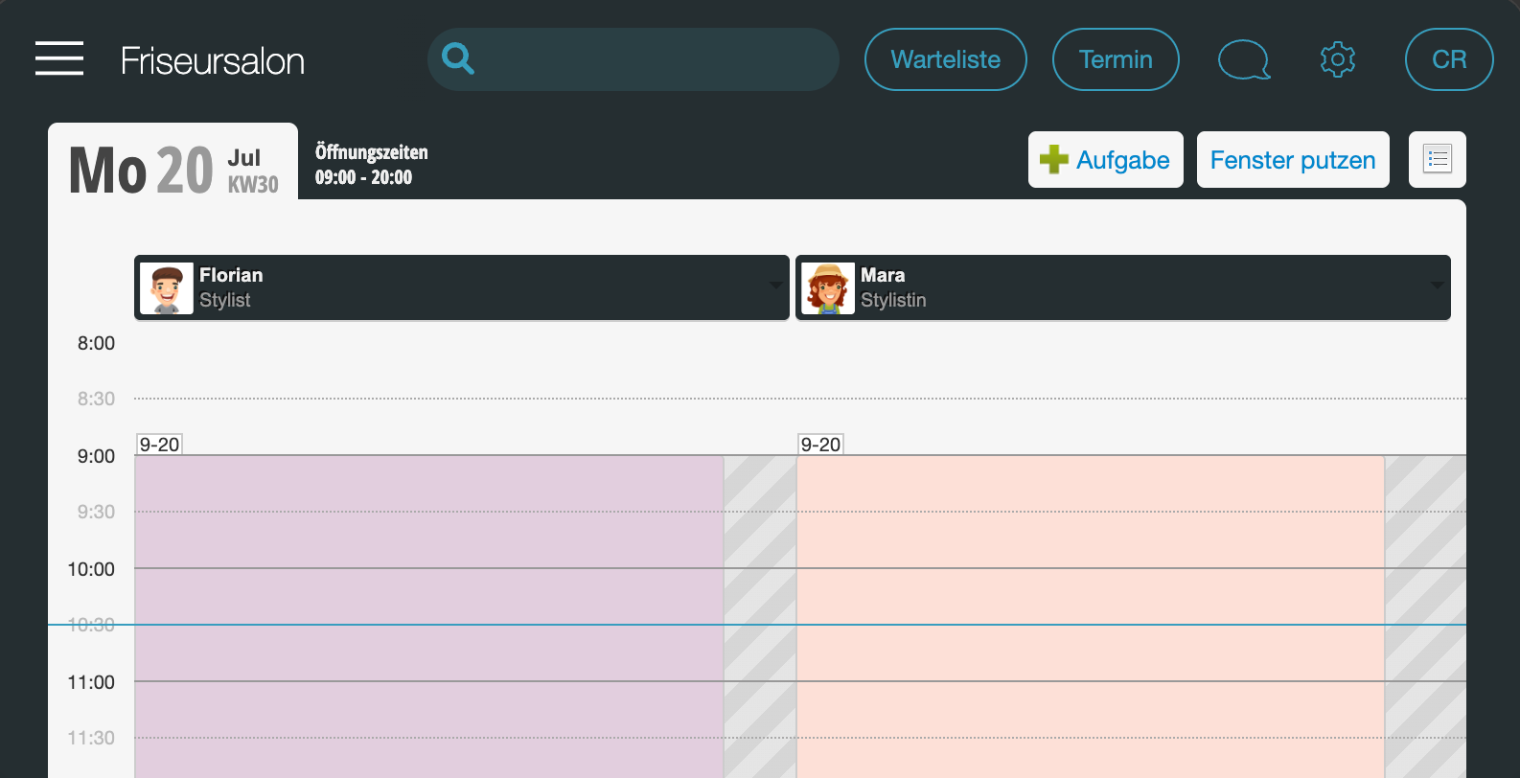The width and height of the screenshot is (1520, 778).
Task: Expand Florian's stylist dropdown arrow
Action: [775, 286]
